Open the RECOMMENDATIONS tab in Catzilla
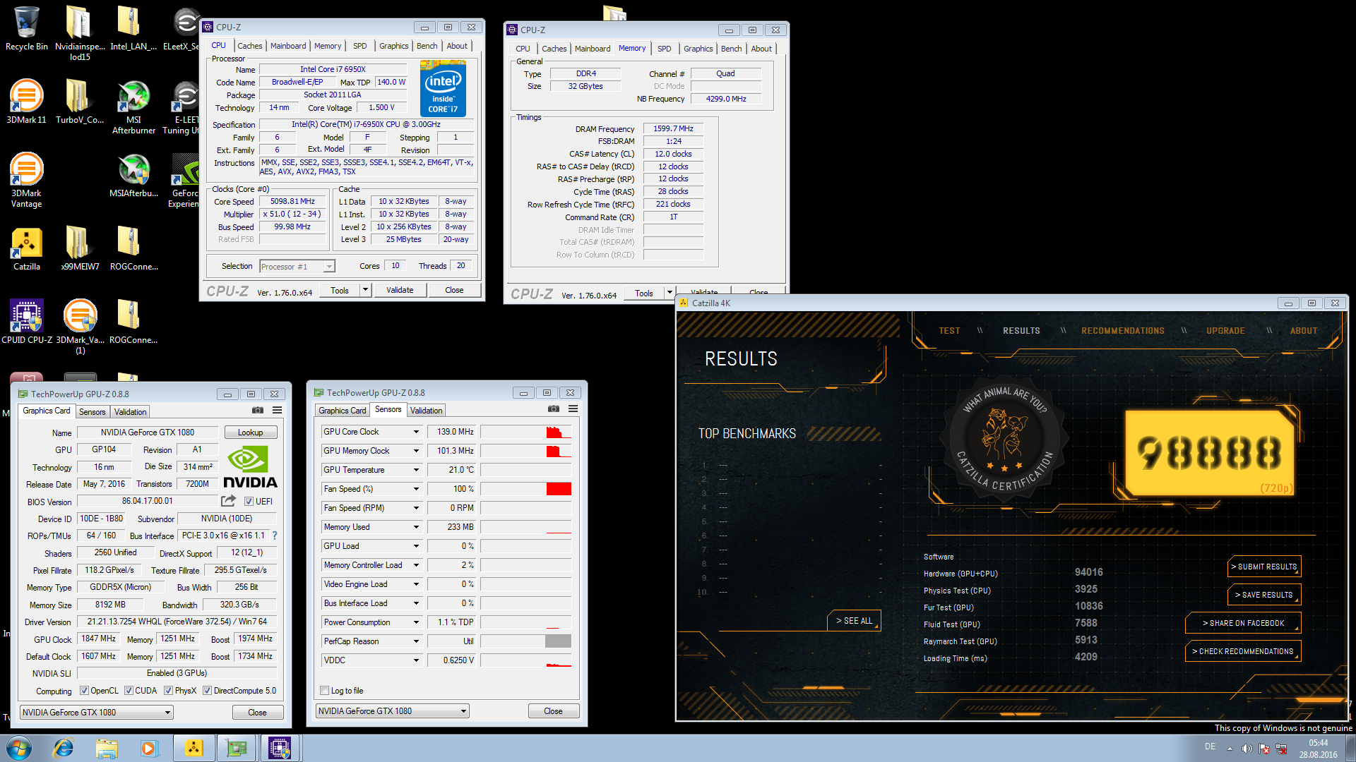This screenshot has height=762, width=1356. (x=1123, y=330)
